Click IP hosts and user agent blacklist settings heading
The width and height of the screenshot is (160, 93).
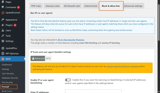tap(51, 52)
